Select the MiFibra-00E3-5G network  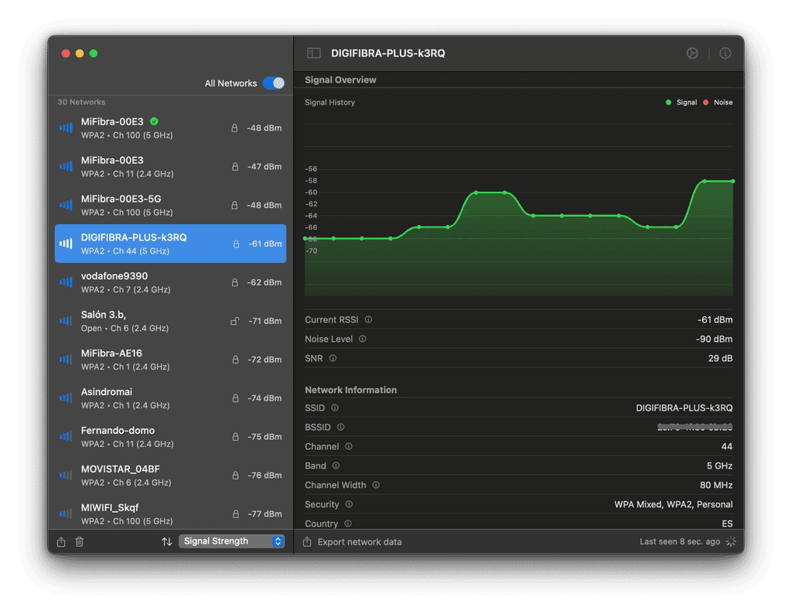click(170, 205)
